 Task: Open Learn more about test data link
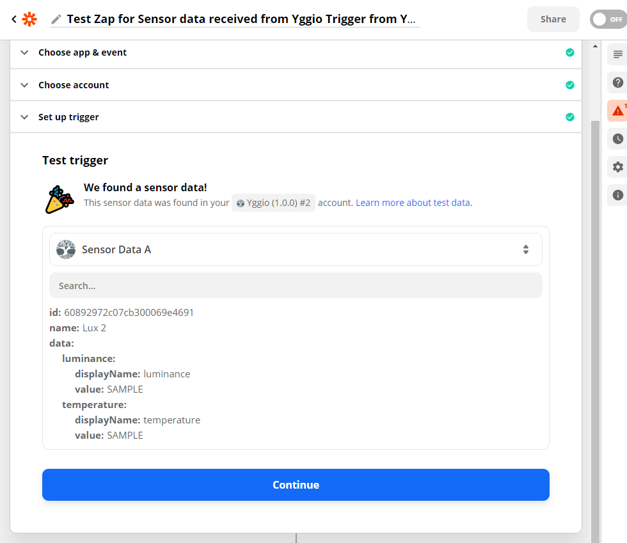tap(413, 203)
